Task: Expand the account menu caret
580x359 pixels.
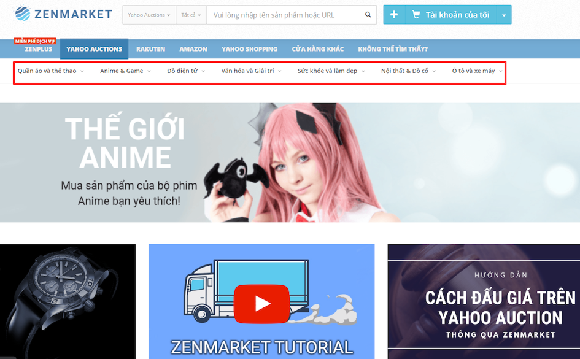Action: (504, 15)
